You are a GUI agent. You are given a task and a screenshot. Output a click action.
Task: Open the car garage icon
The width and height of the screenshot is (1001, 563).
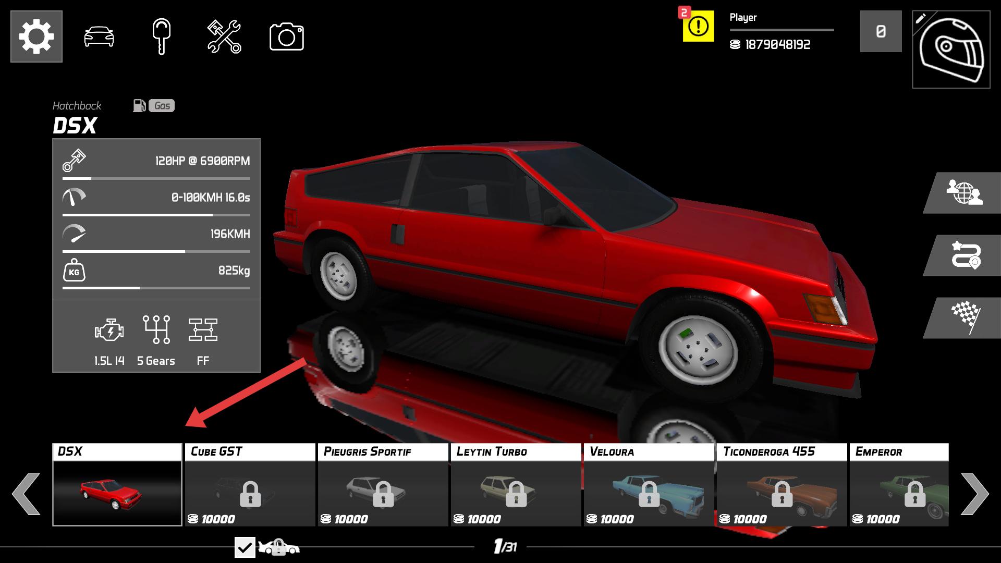pyautogui.click(x=99, y=37)
